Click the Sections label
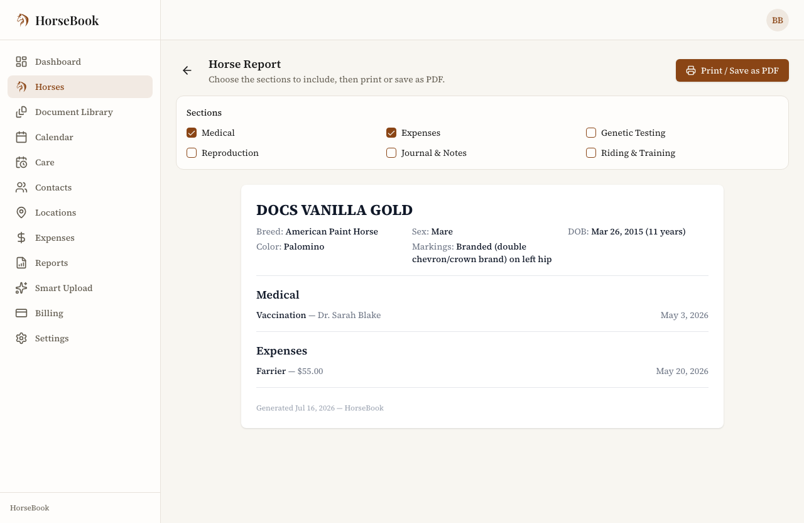Viewport: 804px width, 523px height. pyautogui.click(x=204, y=113)
